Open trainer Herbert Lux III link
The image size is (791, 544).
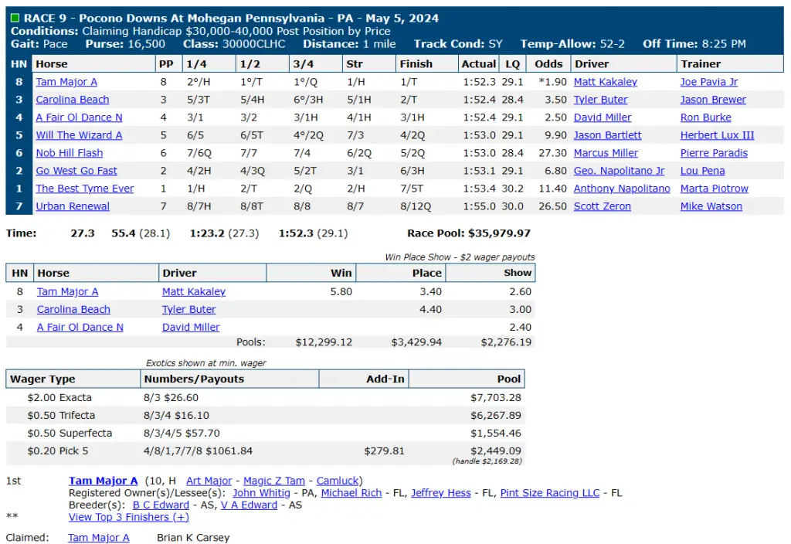717,135
